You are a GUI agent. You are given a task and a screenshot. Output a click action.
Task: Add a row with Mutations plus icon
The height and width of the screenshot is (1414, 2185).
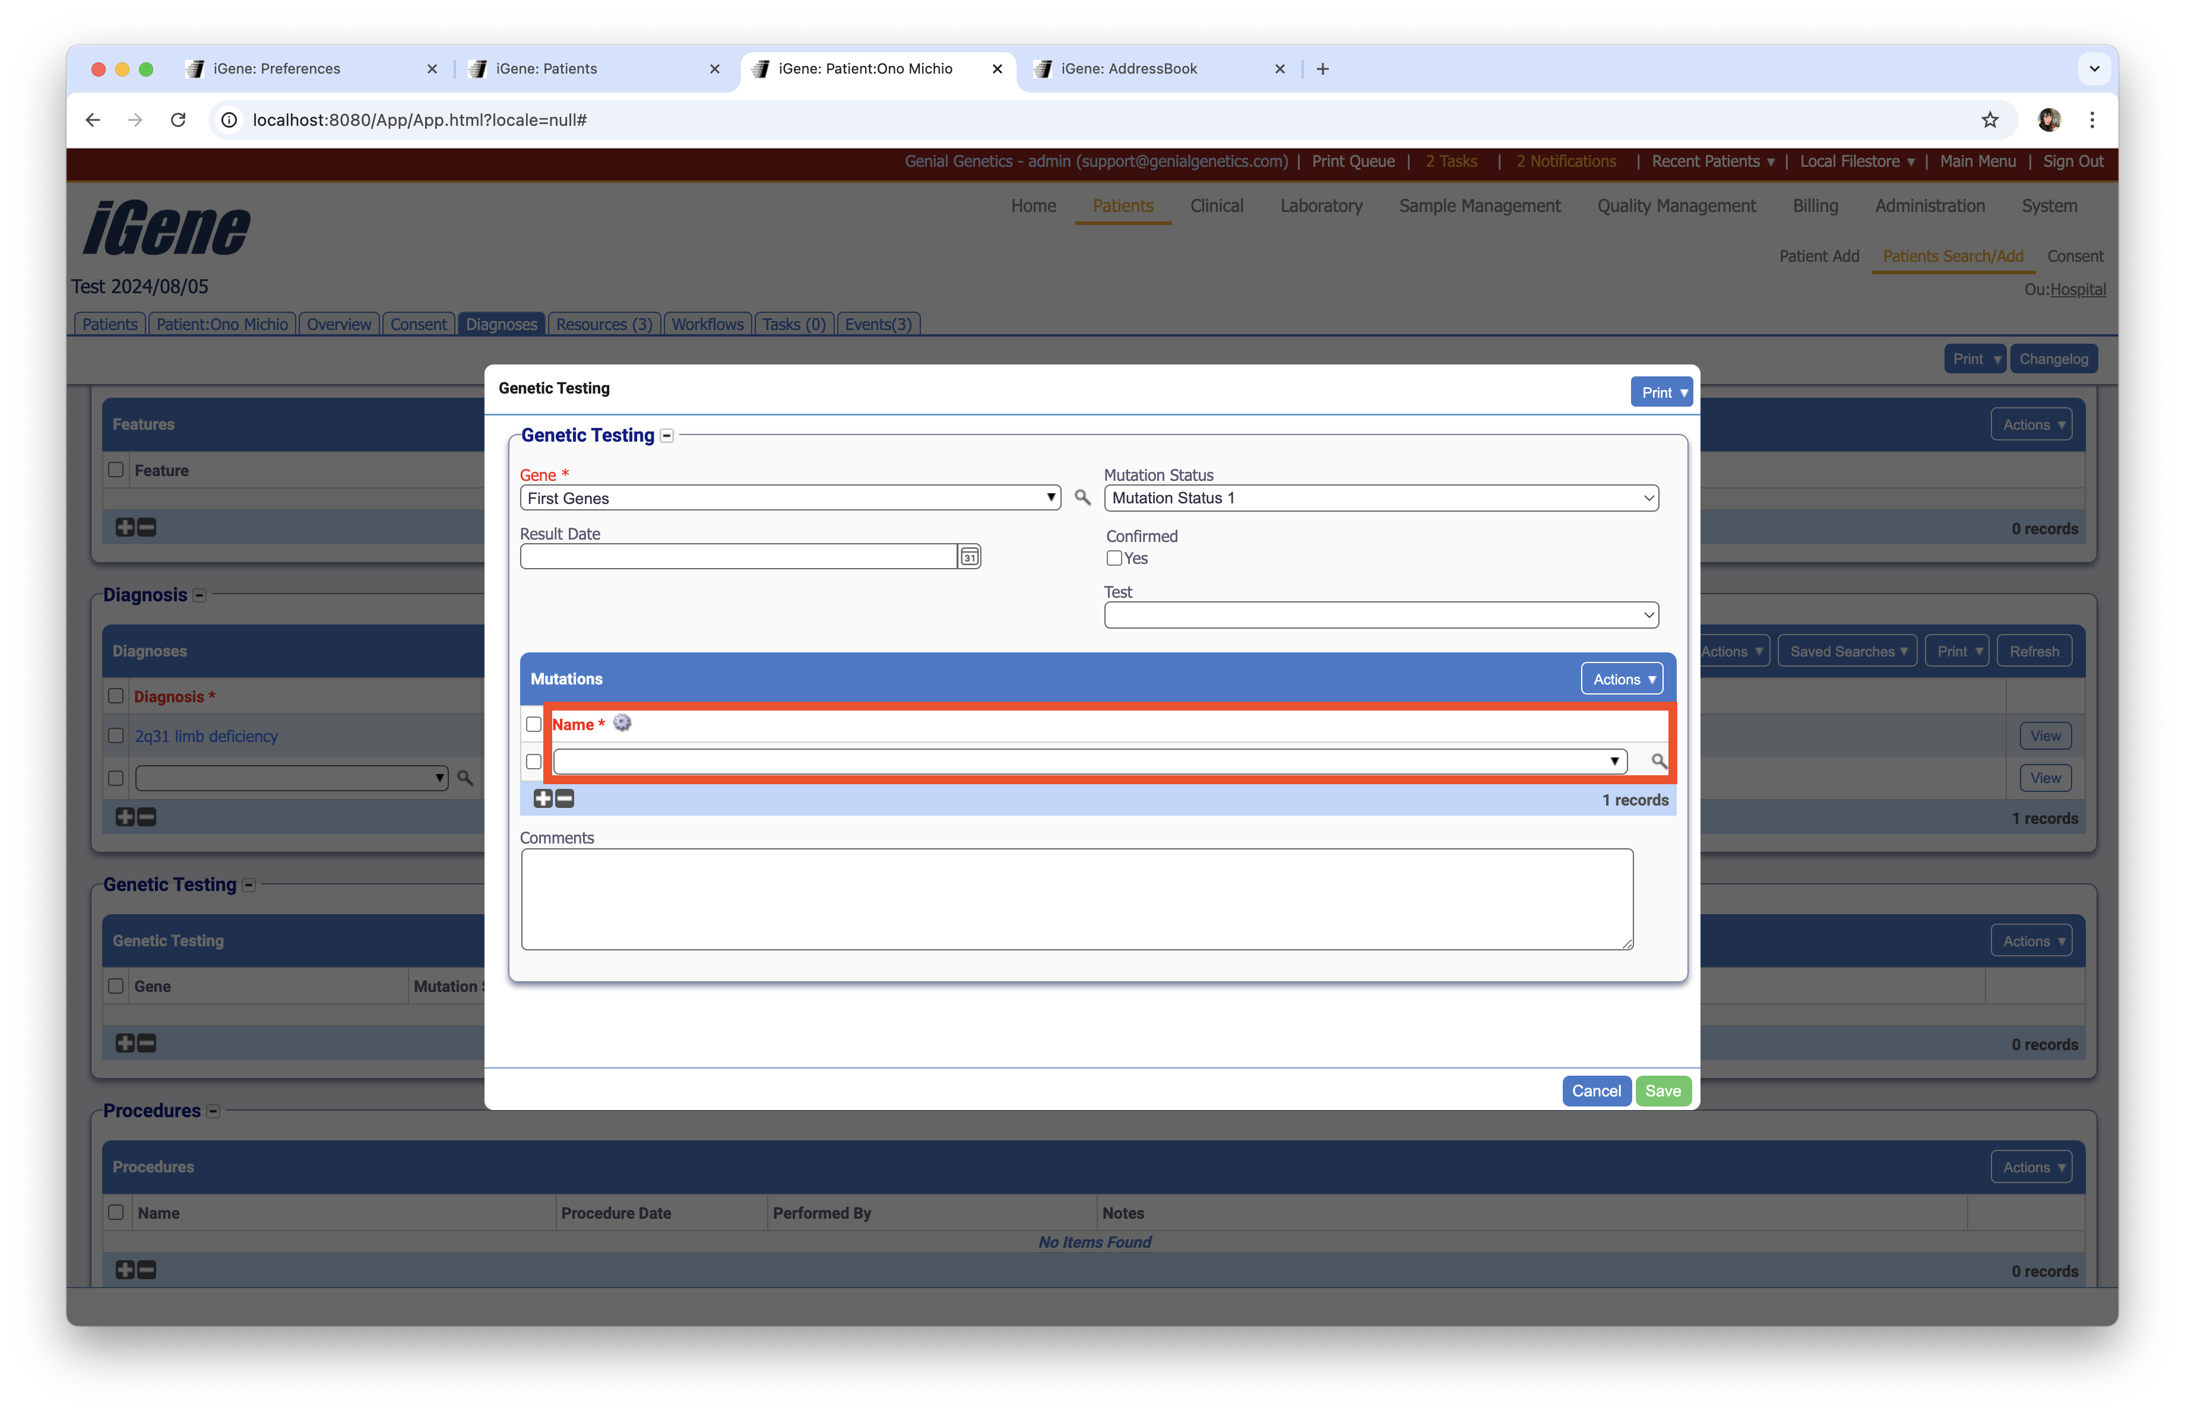543,798
